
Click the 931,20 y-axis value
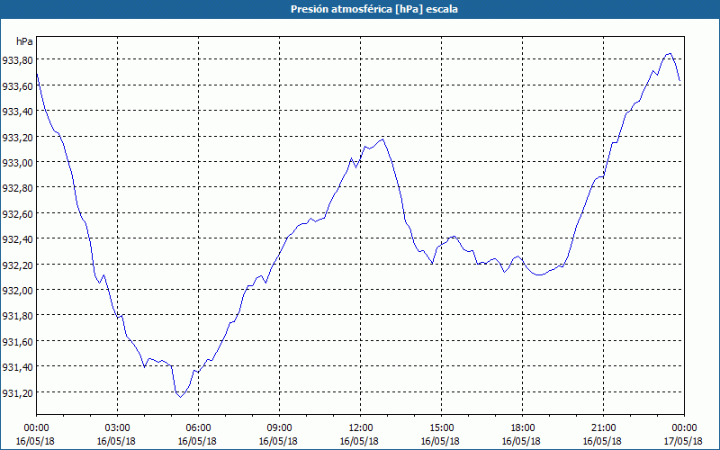(17, 392)
